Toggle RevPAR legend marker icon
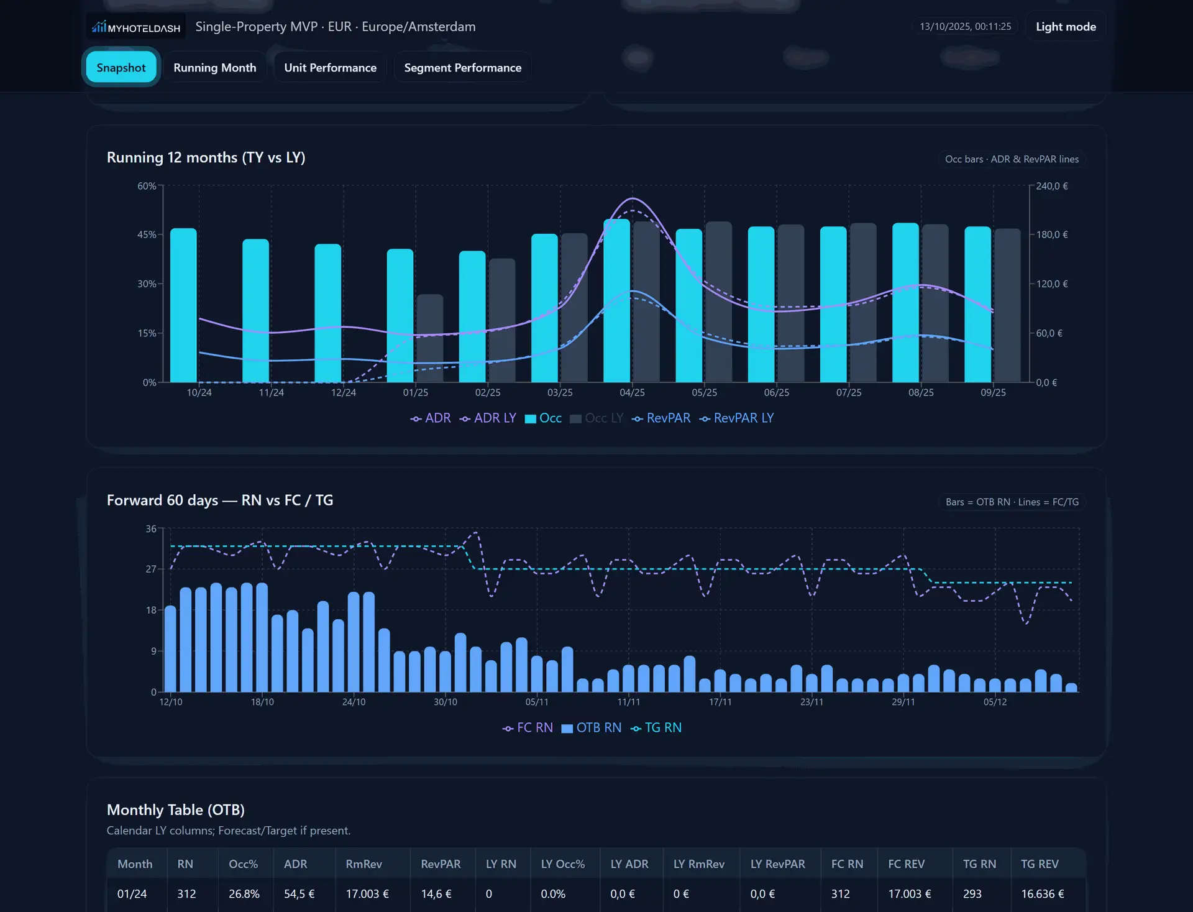This screenshot has width=1193, height=912. [637, 419]
